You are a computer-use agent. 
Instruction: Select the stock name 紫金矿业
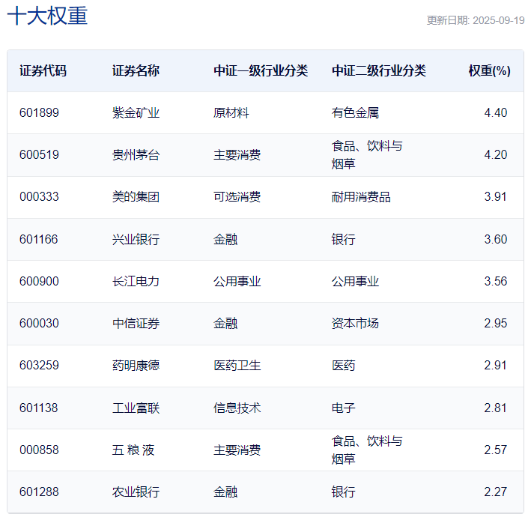click(x=136, y=113)
